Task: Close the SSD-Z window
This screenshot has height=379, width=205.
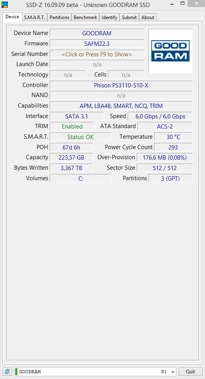Action: point(196,3)
